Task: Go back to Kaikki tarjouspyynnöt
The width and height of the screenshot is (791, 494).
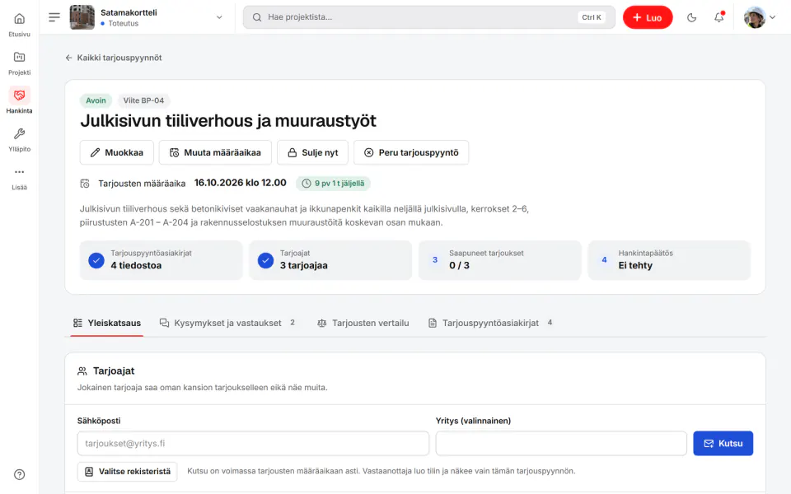Action: [x=114, y=58]
